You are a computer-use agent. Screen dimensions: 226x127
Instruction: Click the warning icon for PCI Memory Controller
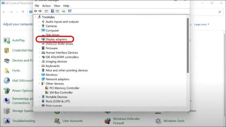point(47,88)
